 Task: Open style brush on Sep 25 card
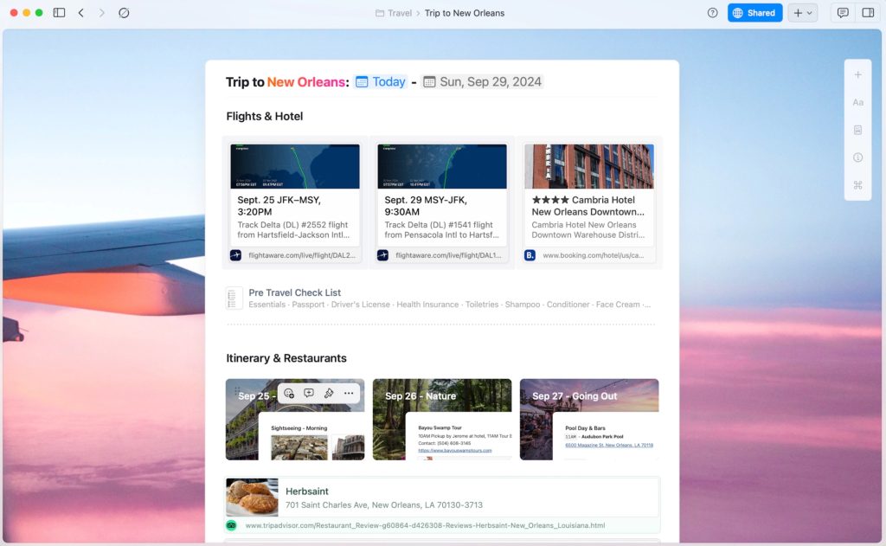pos(329,393)
